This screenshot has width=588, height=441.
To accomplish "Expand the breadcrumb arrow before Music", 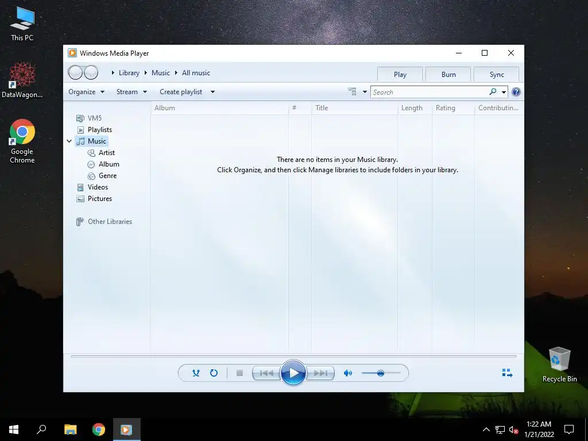I will click(x=146, y=73).
